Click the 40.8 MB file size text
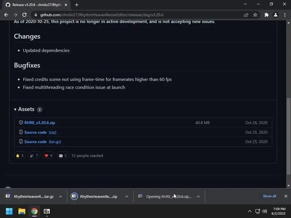 point(202,123)
